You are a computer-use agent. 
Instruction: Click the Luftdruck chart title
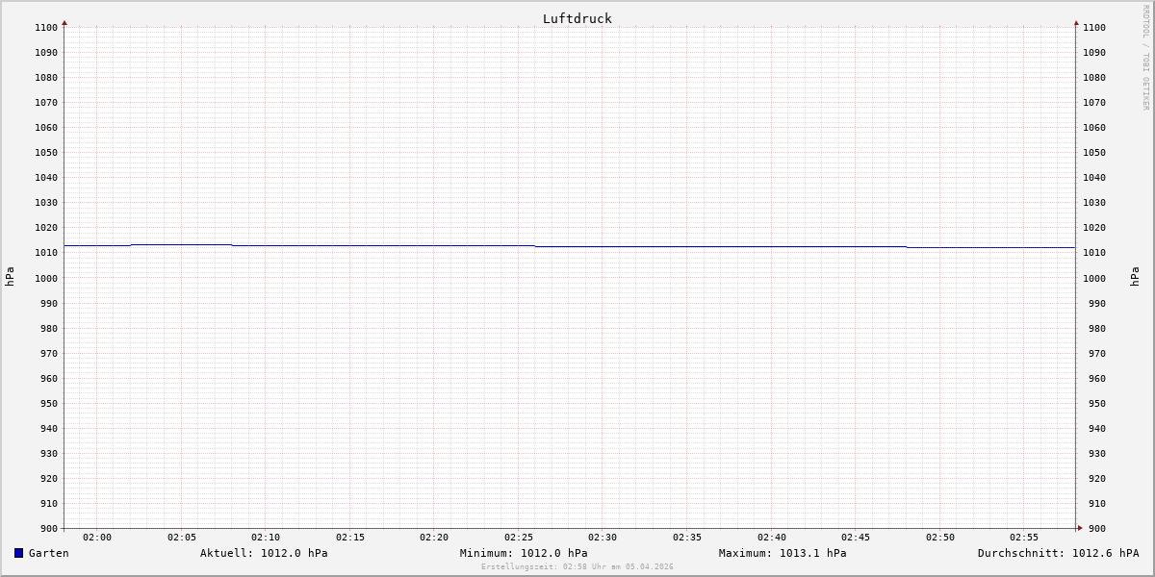pyautogui.click(x=577, y=18)
